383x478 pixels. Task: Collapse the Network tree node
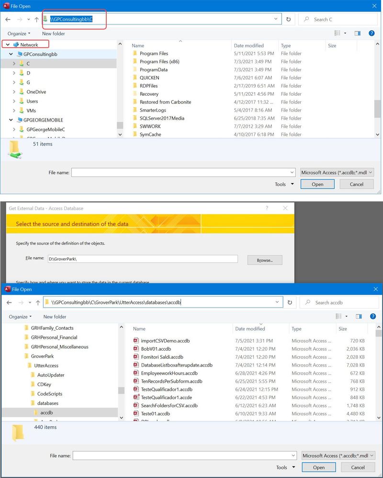(8, 44)
